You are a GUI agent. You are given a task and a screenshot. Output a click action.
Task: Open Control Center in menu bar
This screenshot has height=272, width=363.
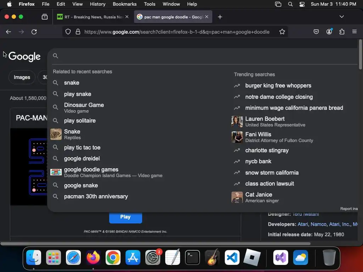tap(302, 4)
